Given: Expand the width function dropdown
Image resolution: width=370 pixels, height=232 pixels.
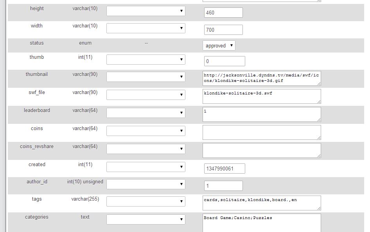Looking at the screenshot, I should [x=146, y=28].
